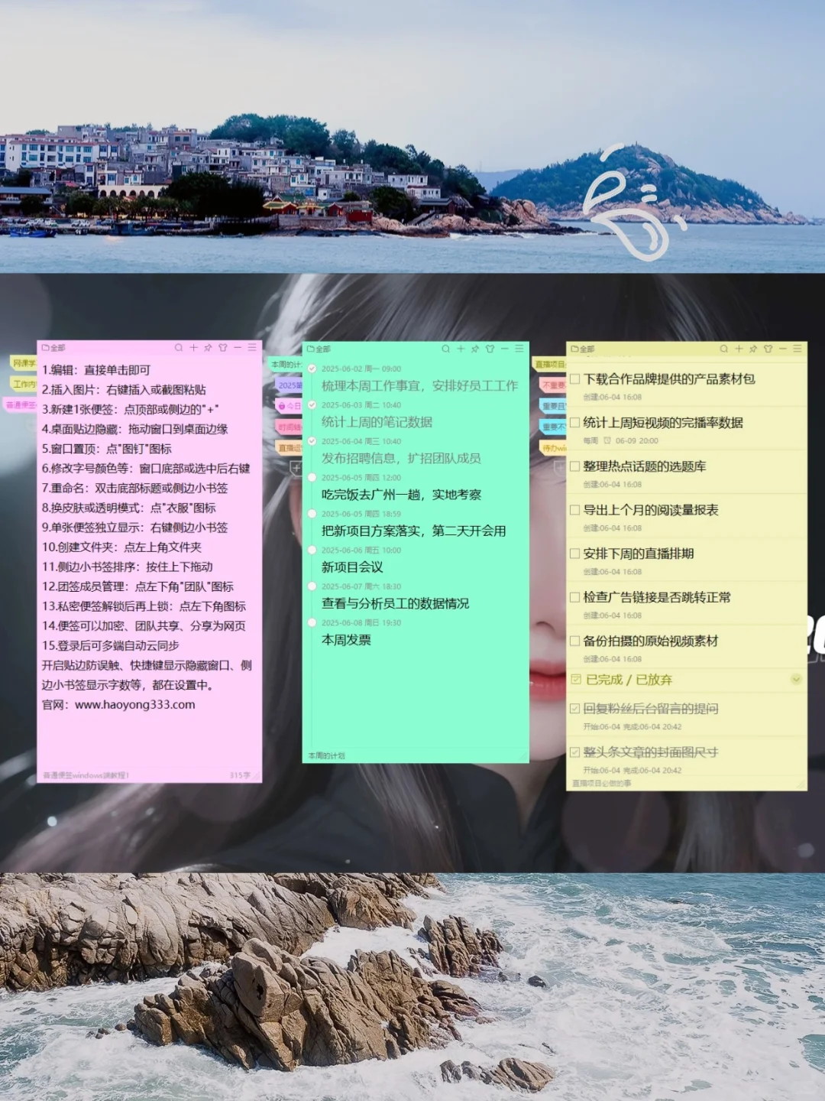
Task: Collapse the 已完成/已放弃 section via its chevron
Action: [x=794, y=679]
